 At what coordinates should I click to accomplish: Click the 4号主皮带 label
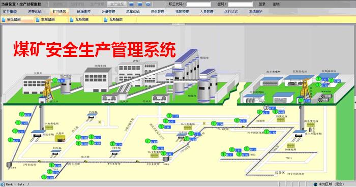pos(114,164)
